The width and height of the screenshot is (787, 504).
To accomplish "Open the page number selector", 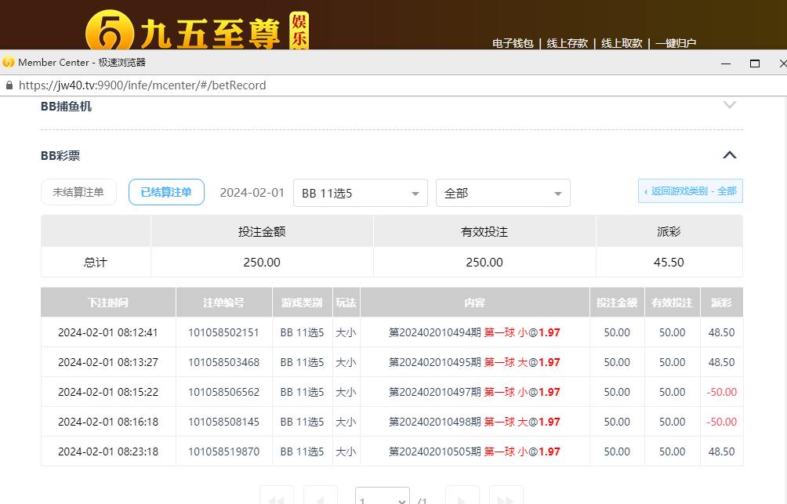I will 382,499.
